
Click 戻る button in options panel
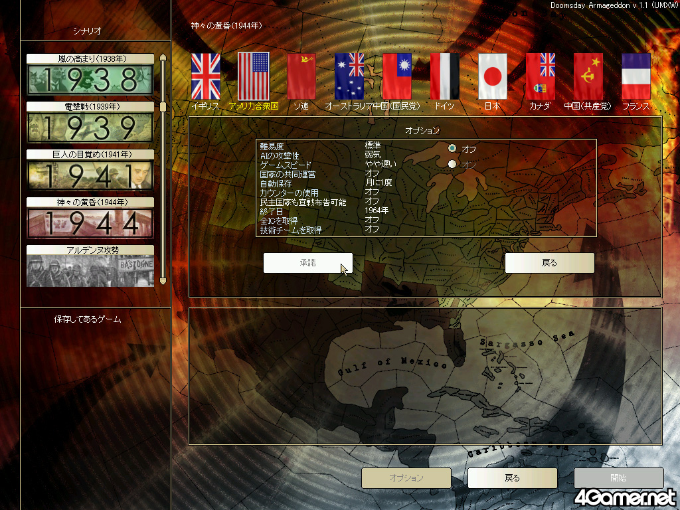549,263
